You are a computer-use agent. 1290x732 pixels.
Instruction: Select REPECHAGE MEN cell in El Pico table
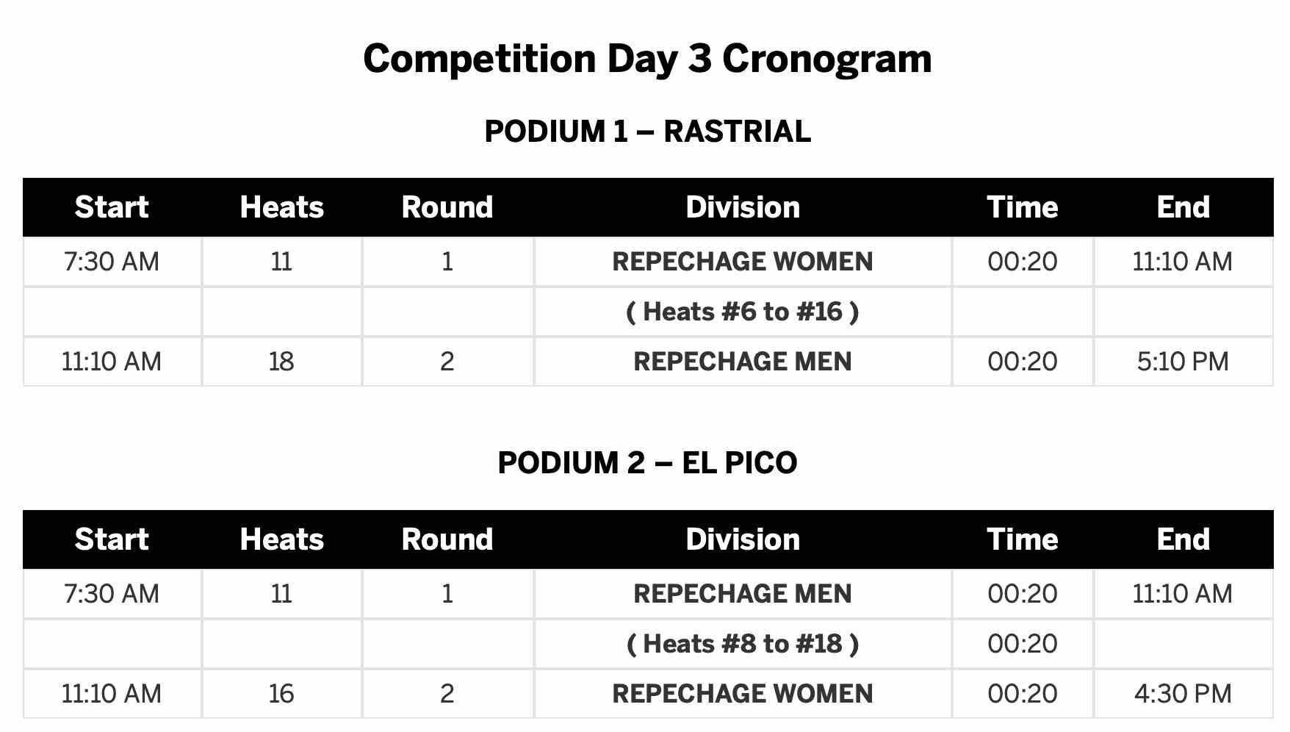[742, 594]
